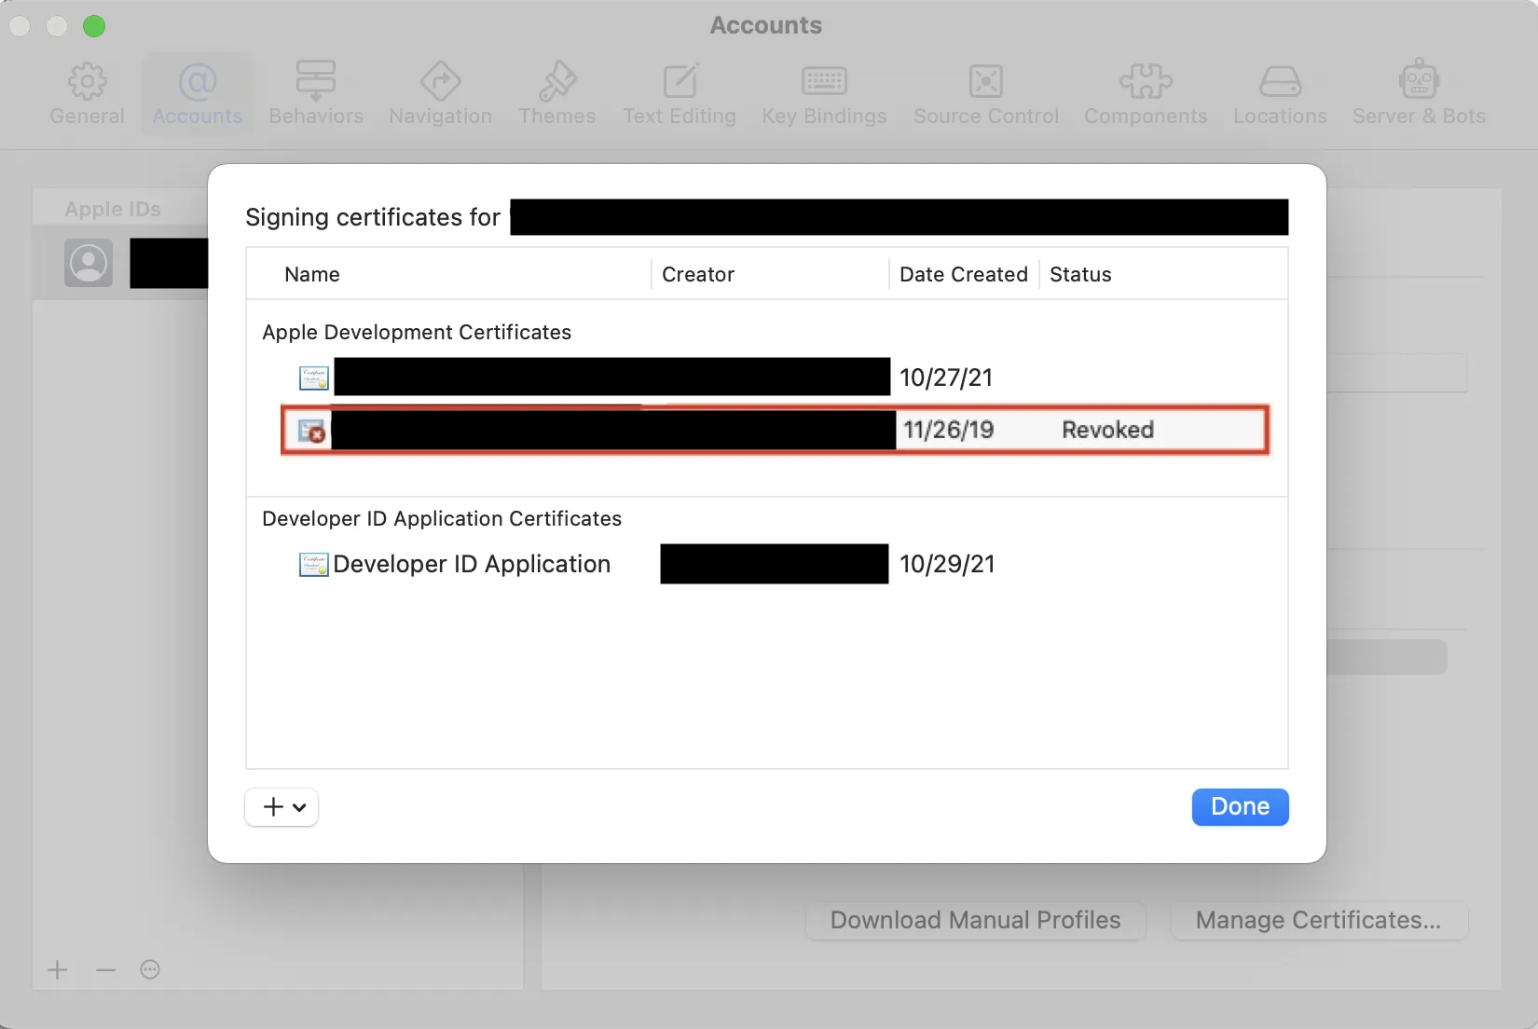Select the revoked certificate row
This screenshot has height=1029, width=1538.
coord(775,430)
